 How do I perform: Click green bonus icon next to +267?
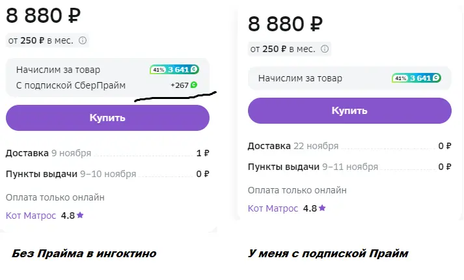coord(194,85)
